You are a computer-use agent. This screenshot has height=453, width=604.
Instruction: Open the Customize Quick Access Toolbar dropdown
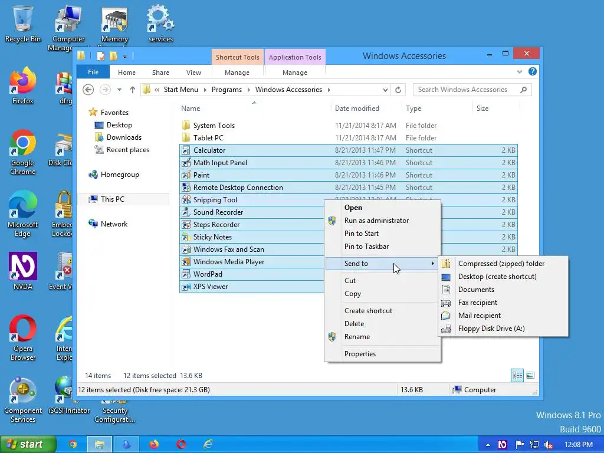pyautogui.click(x=125, y=57)
